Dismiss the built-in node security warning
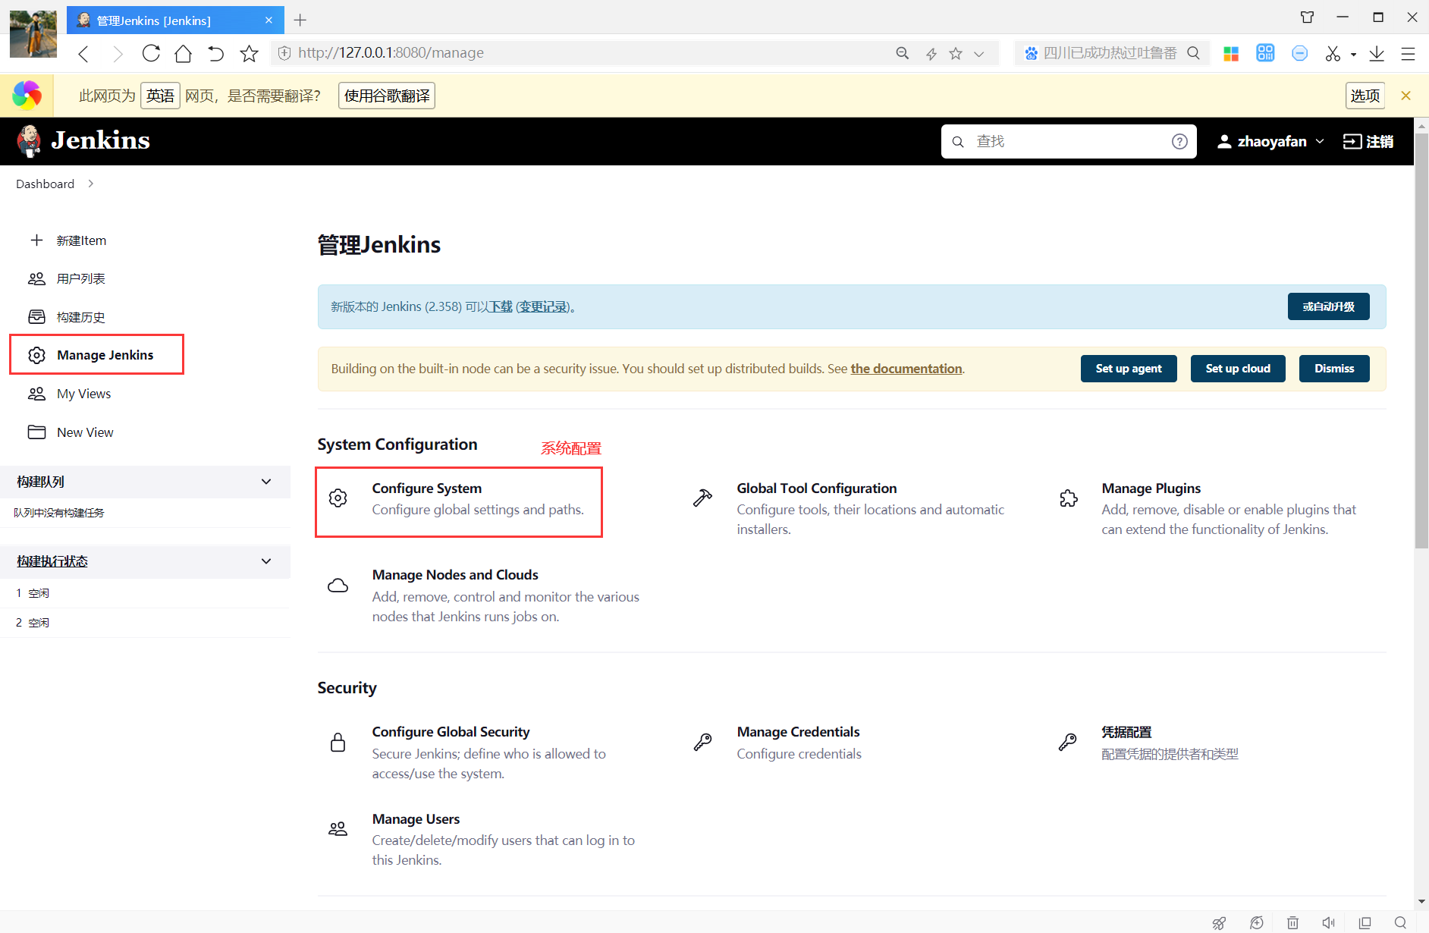The width and height of the screenshot is (1429, 933). pos(1334,369)
